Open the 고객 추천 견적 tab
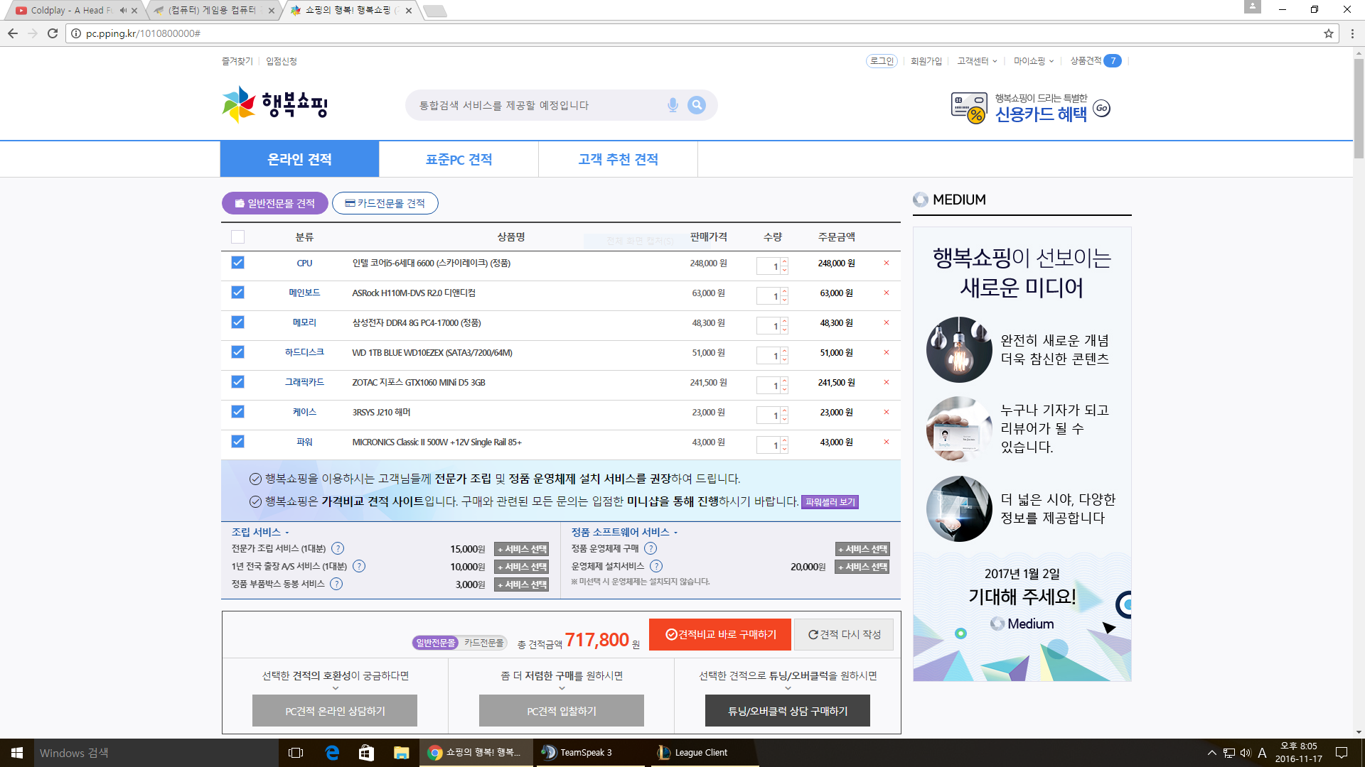Screen dimensions: 1365x767 point(618,159)
